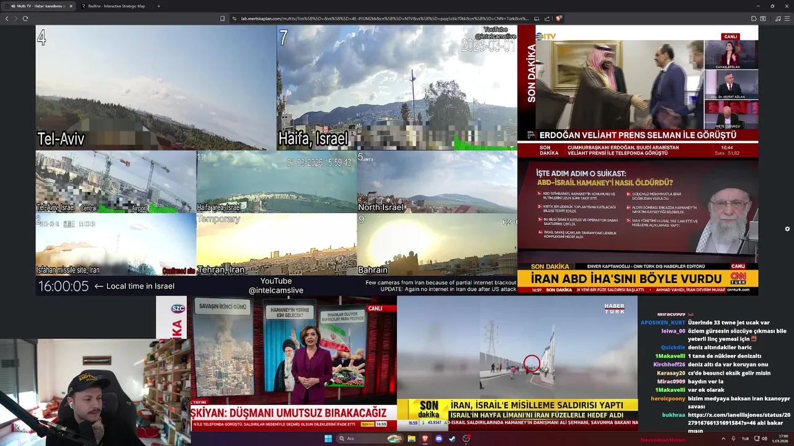
Task: Switch keyboard language TUR
Action: (745, 439)
